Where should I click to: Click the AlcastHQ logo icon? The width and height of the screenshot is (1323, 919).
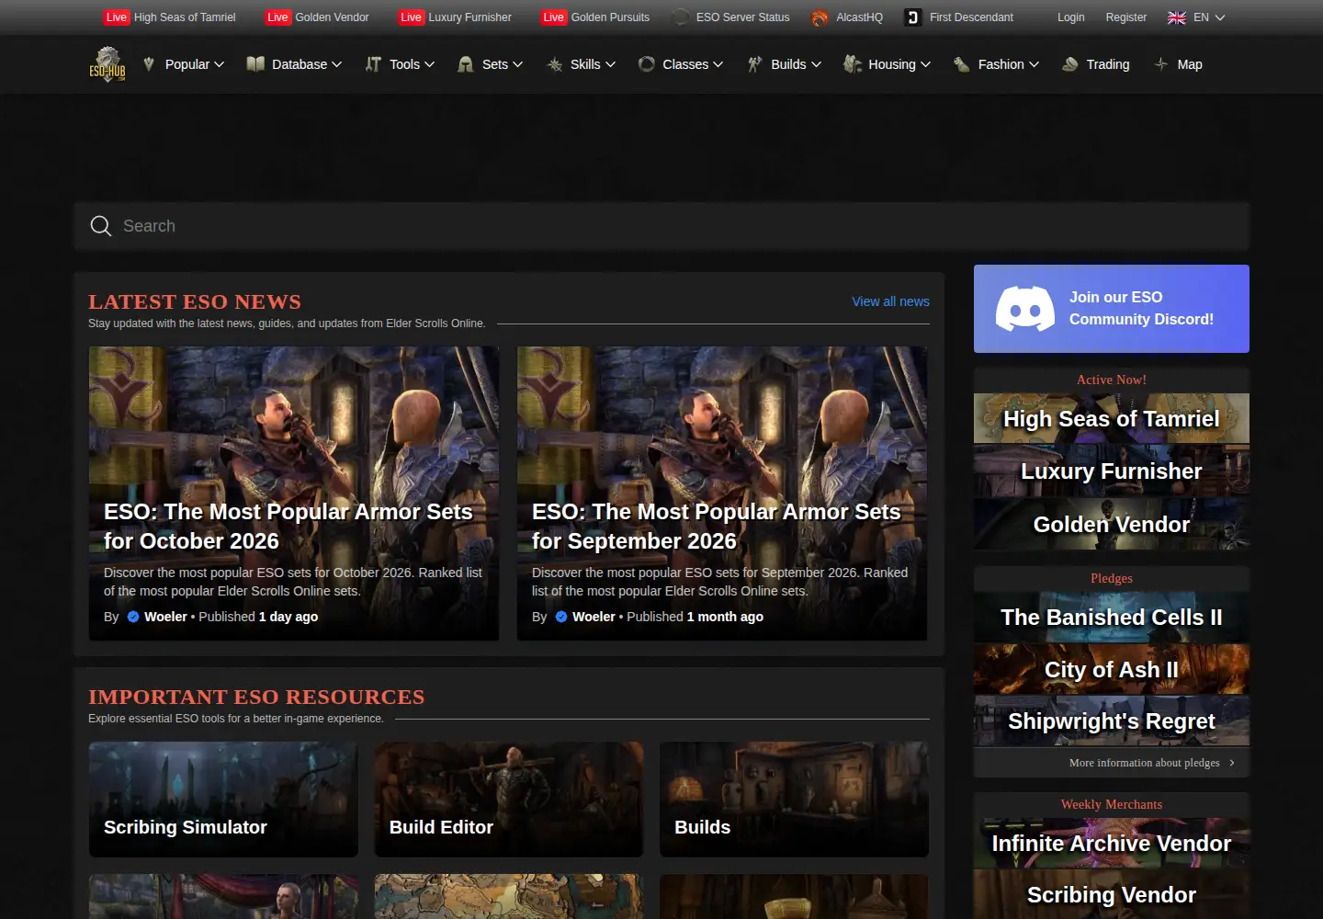click(x=820, y=17)
